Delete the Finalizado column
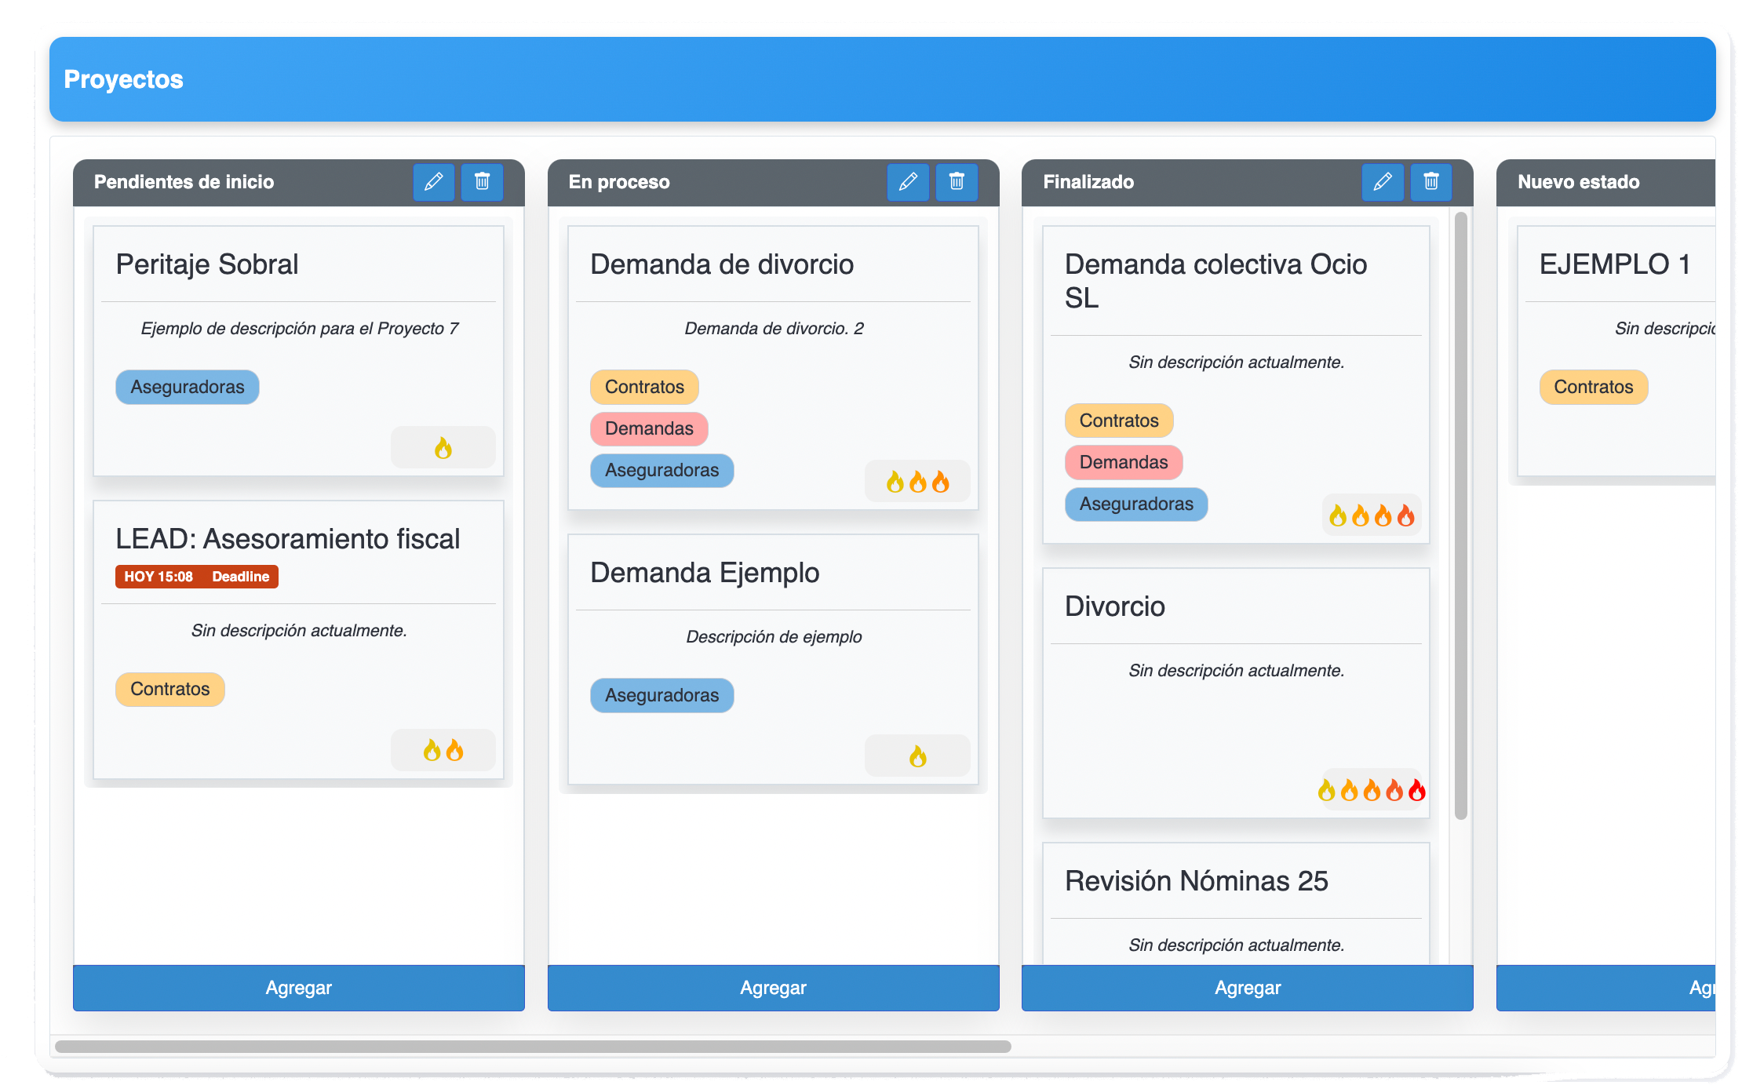 click(1431, 182)
